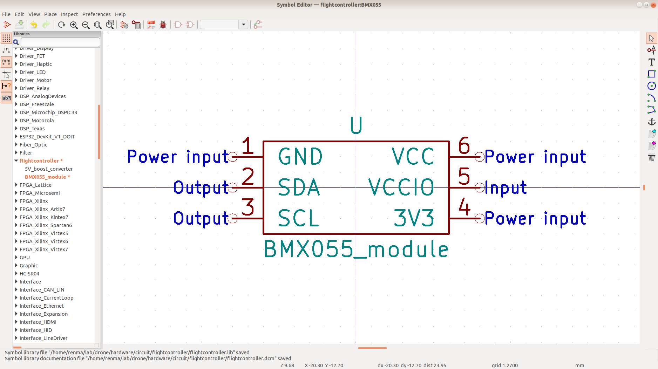The width and height of the screenshot is (658, 369).
Task: Click the library search input field
Action: click(60, 42)
